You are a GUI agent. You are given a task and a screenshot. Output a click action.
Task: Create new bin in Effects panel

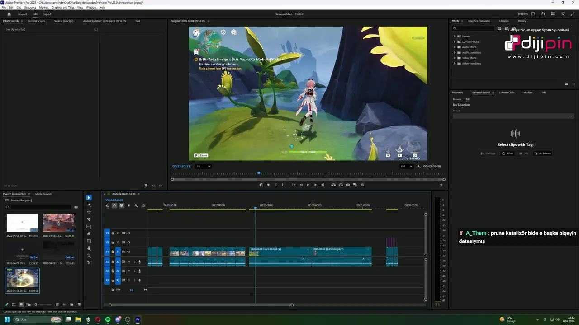point(566,84)
